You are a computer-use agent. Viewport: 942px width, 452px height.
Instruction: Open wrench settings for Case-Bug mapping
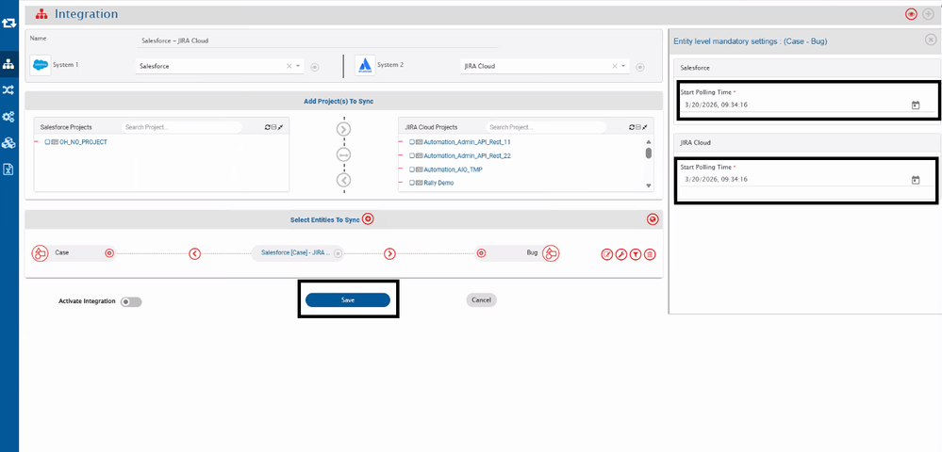point(621,254)
